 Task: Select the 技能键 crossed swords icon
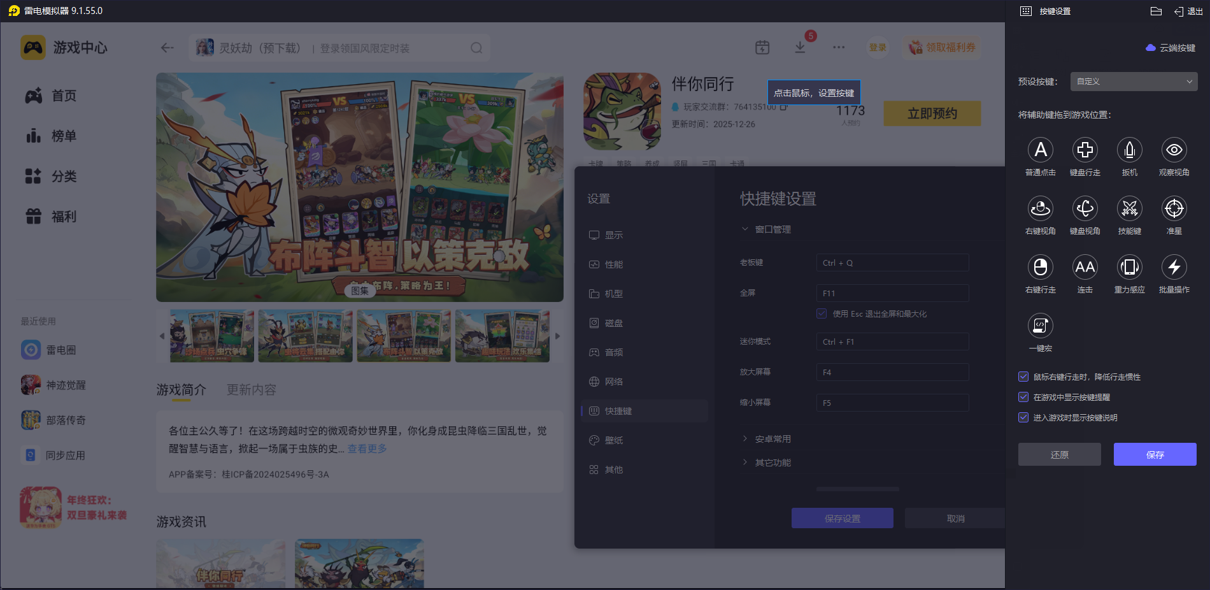point(1130,208)
